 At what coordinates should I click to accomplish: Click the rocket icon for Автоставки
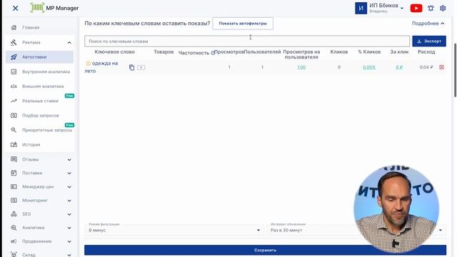(14, 57)
